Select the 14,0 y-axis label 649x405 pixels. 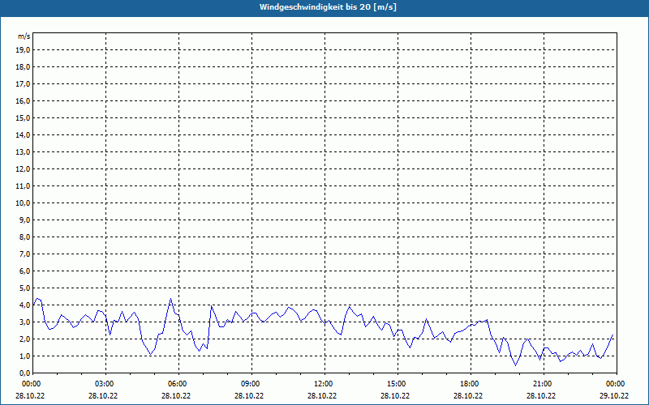tap(23, 134)
